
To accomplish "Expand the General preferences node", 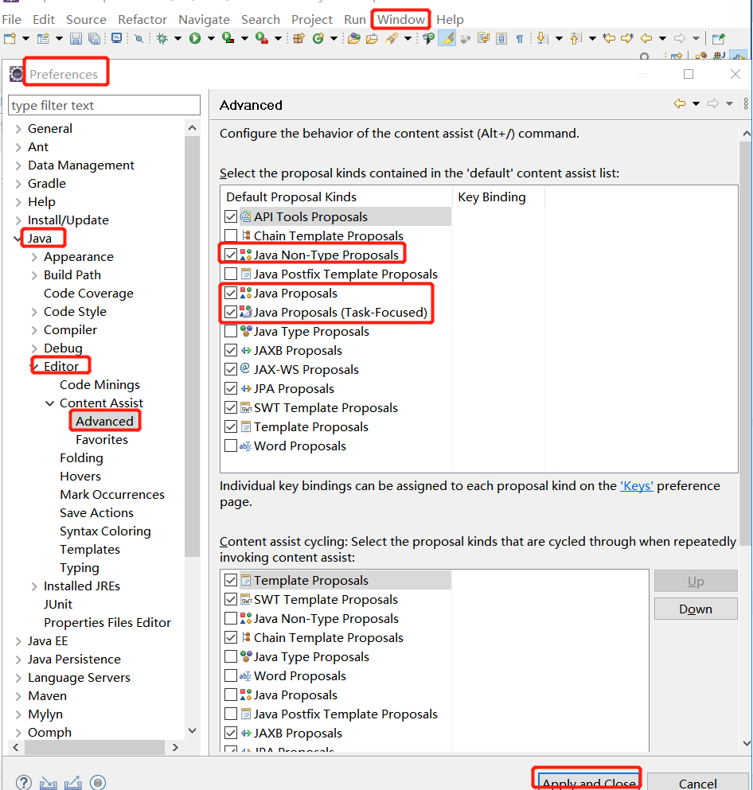I will pyautogui.click(x=18, y=129).
